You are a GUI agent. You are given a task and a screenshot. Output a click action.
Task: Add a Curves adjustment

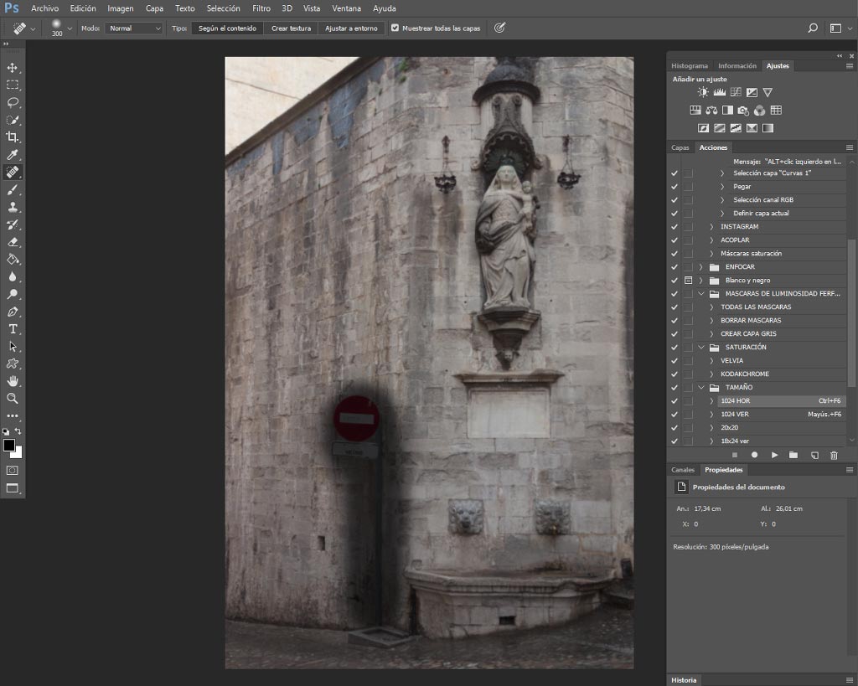point(736,92)
